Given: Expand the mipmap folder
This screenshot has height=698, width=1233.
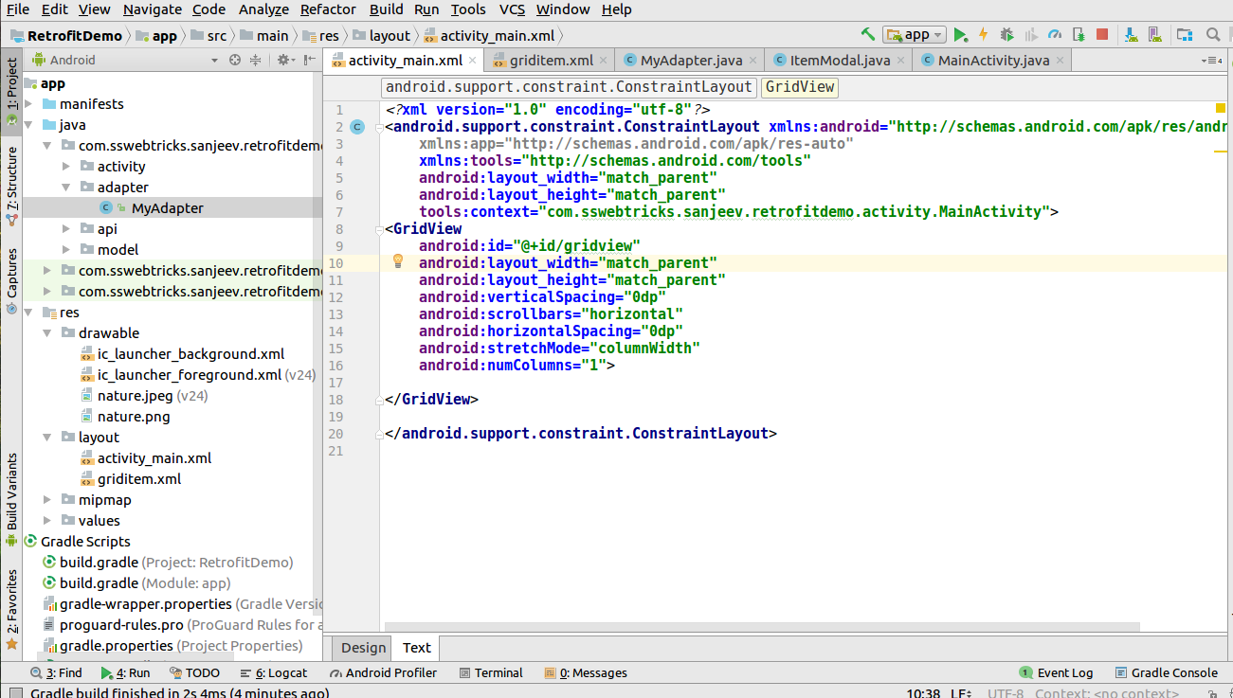Looking at the screenshot, I should (x=47, y=499).
